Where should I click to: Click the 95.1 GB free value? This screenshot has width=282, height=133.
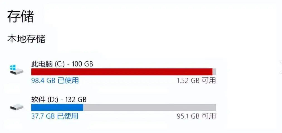[188, 116]
